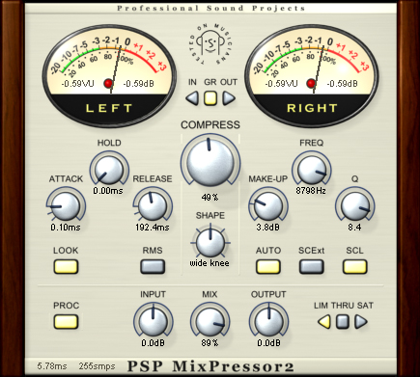Click the output value 0.0dB
The width and height of the screenshot is (420, 377).
pyautogui.click(x=268, y=343)
